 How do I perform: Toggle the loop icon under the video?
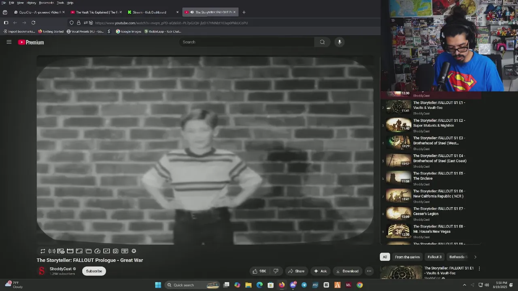[x=43, y=251]
